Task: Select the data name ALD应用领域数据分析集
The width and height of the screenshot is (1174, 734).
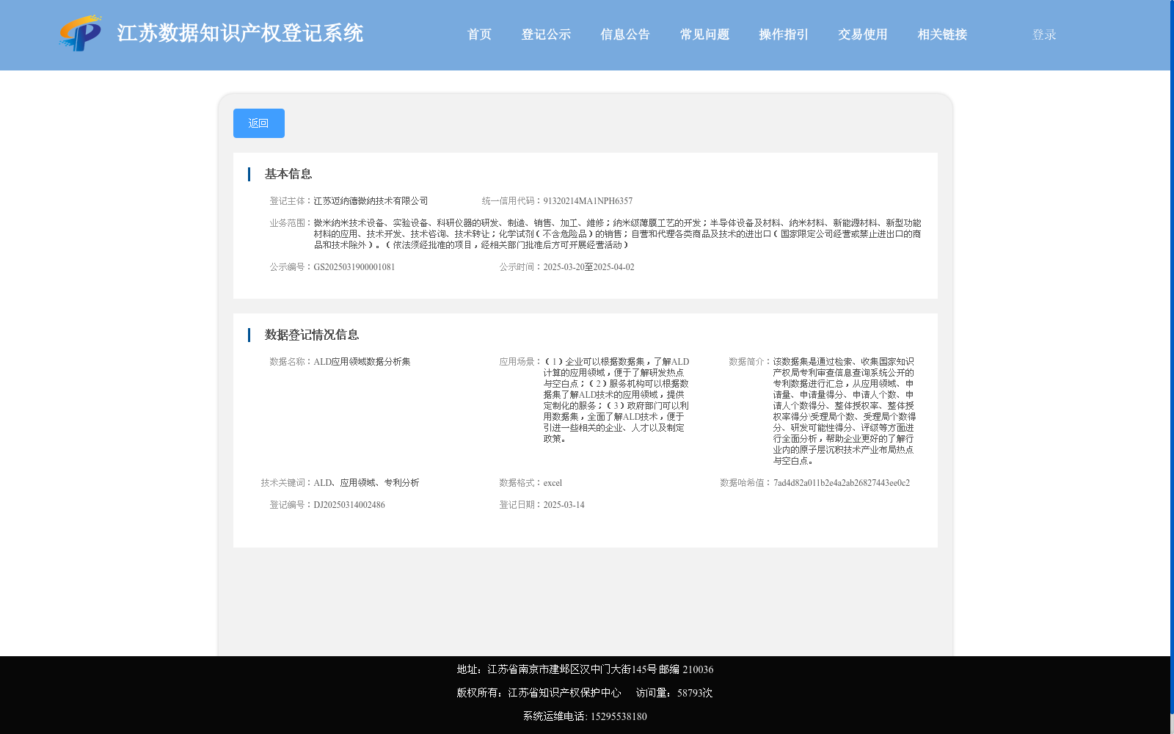Action: click(x=362, y=362)
